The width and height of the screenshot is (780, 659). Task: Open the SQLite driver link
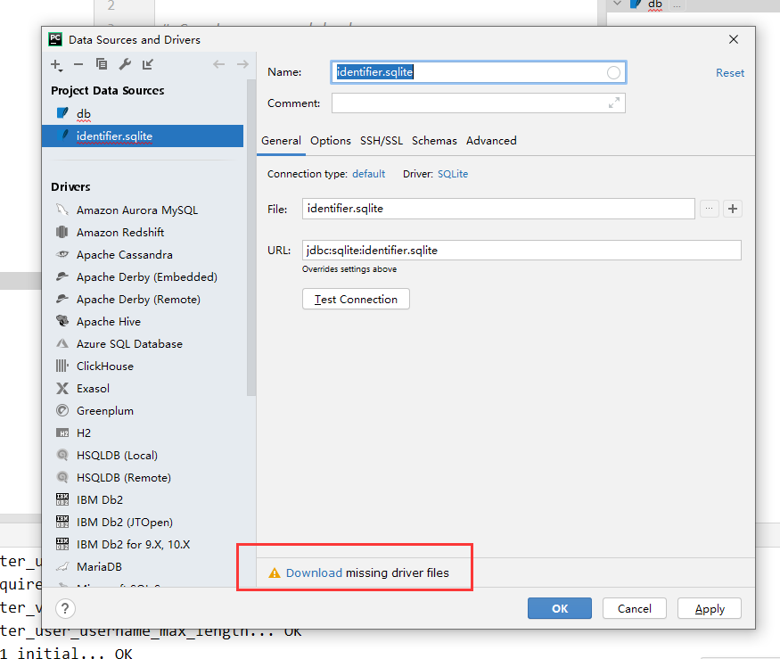tap(453, 174)
